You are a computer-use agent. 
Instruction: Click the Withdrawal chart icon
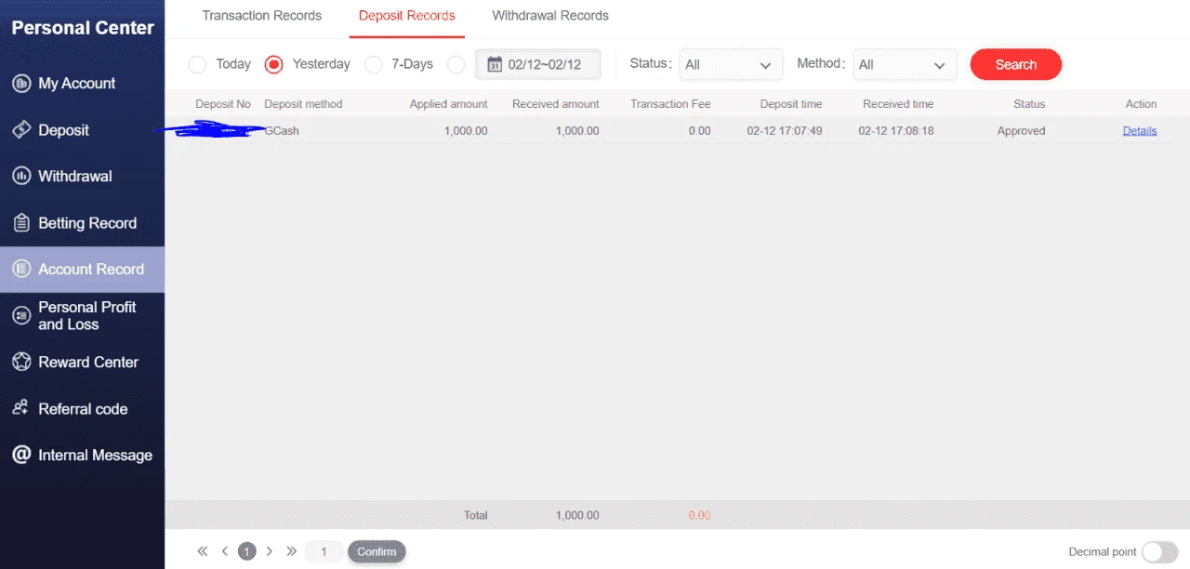pos(21,176)
